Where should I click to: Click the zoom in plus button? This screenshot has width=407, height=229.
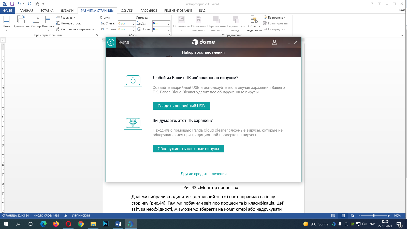click(x=388, y=216)
